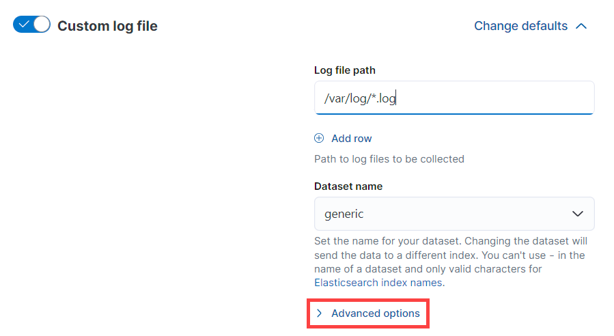Collapse defaults using the up chevron
This screenshot has width=614, height=336.
tap(581, 26)
